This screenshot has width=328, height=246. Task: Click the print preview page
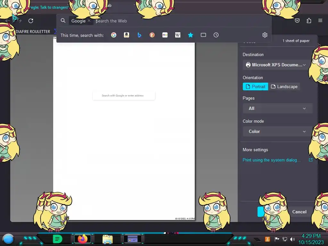pyautogui.click(x=124, y=129)
